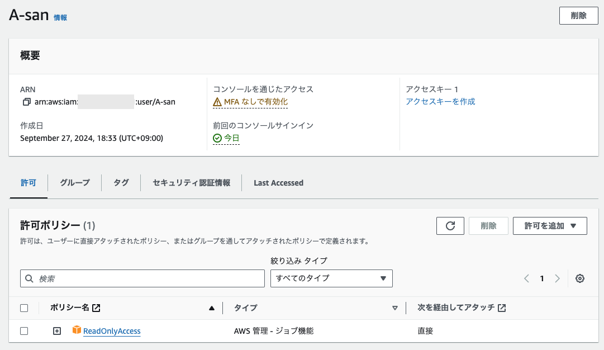Click the orange policy box icon for ReadOnlyAccess
Screen dimensions: 604x350
coord(77,329)
